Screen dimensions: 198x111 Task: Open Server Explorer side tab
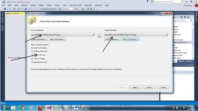pyautogui.click(x=2, y=18)
